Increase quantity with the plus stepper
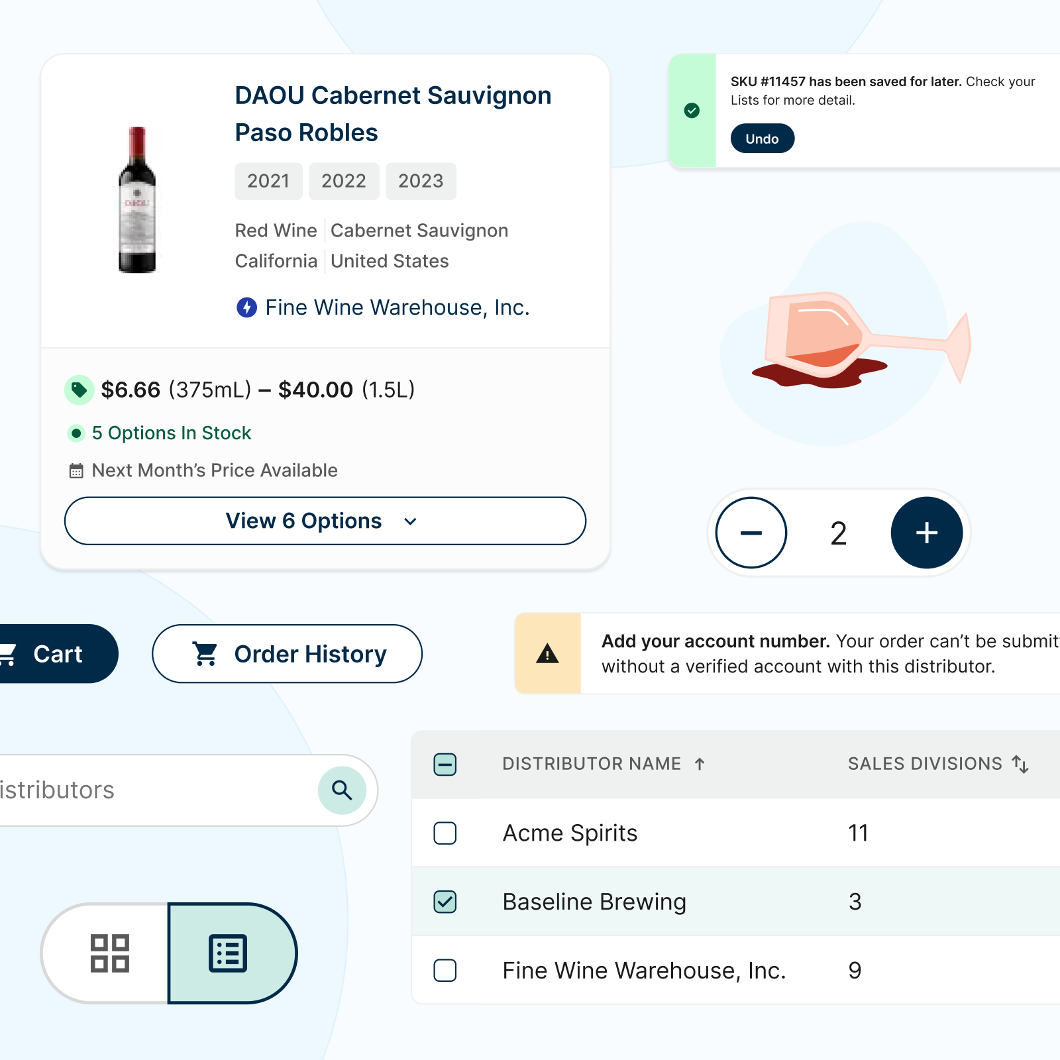This screenshot has height=1060, width=1060. point(927,533)
